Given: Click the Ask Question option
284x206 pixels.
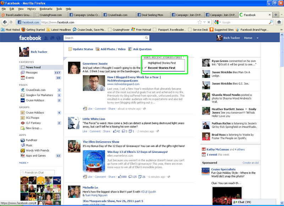Looking at the screenshot, I should tap(142, 49).
